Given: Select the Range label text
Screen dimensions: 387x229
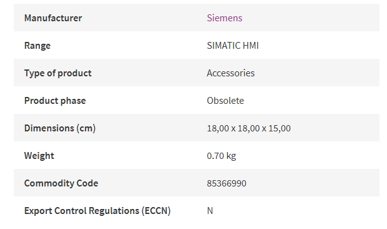Looking at the screenshot, I should [37, 46].
